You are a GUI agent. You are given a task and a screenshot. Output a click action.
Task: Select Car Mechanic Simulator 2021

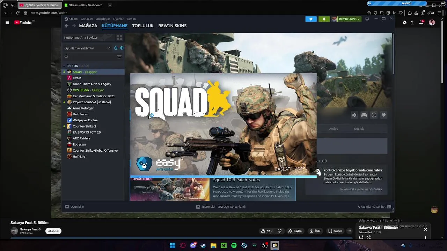(x=93, y=96)
